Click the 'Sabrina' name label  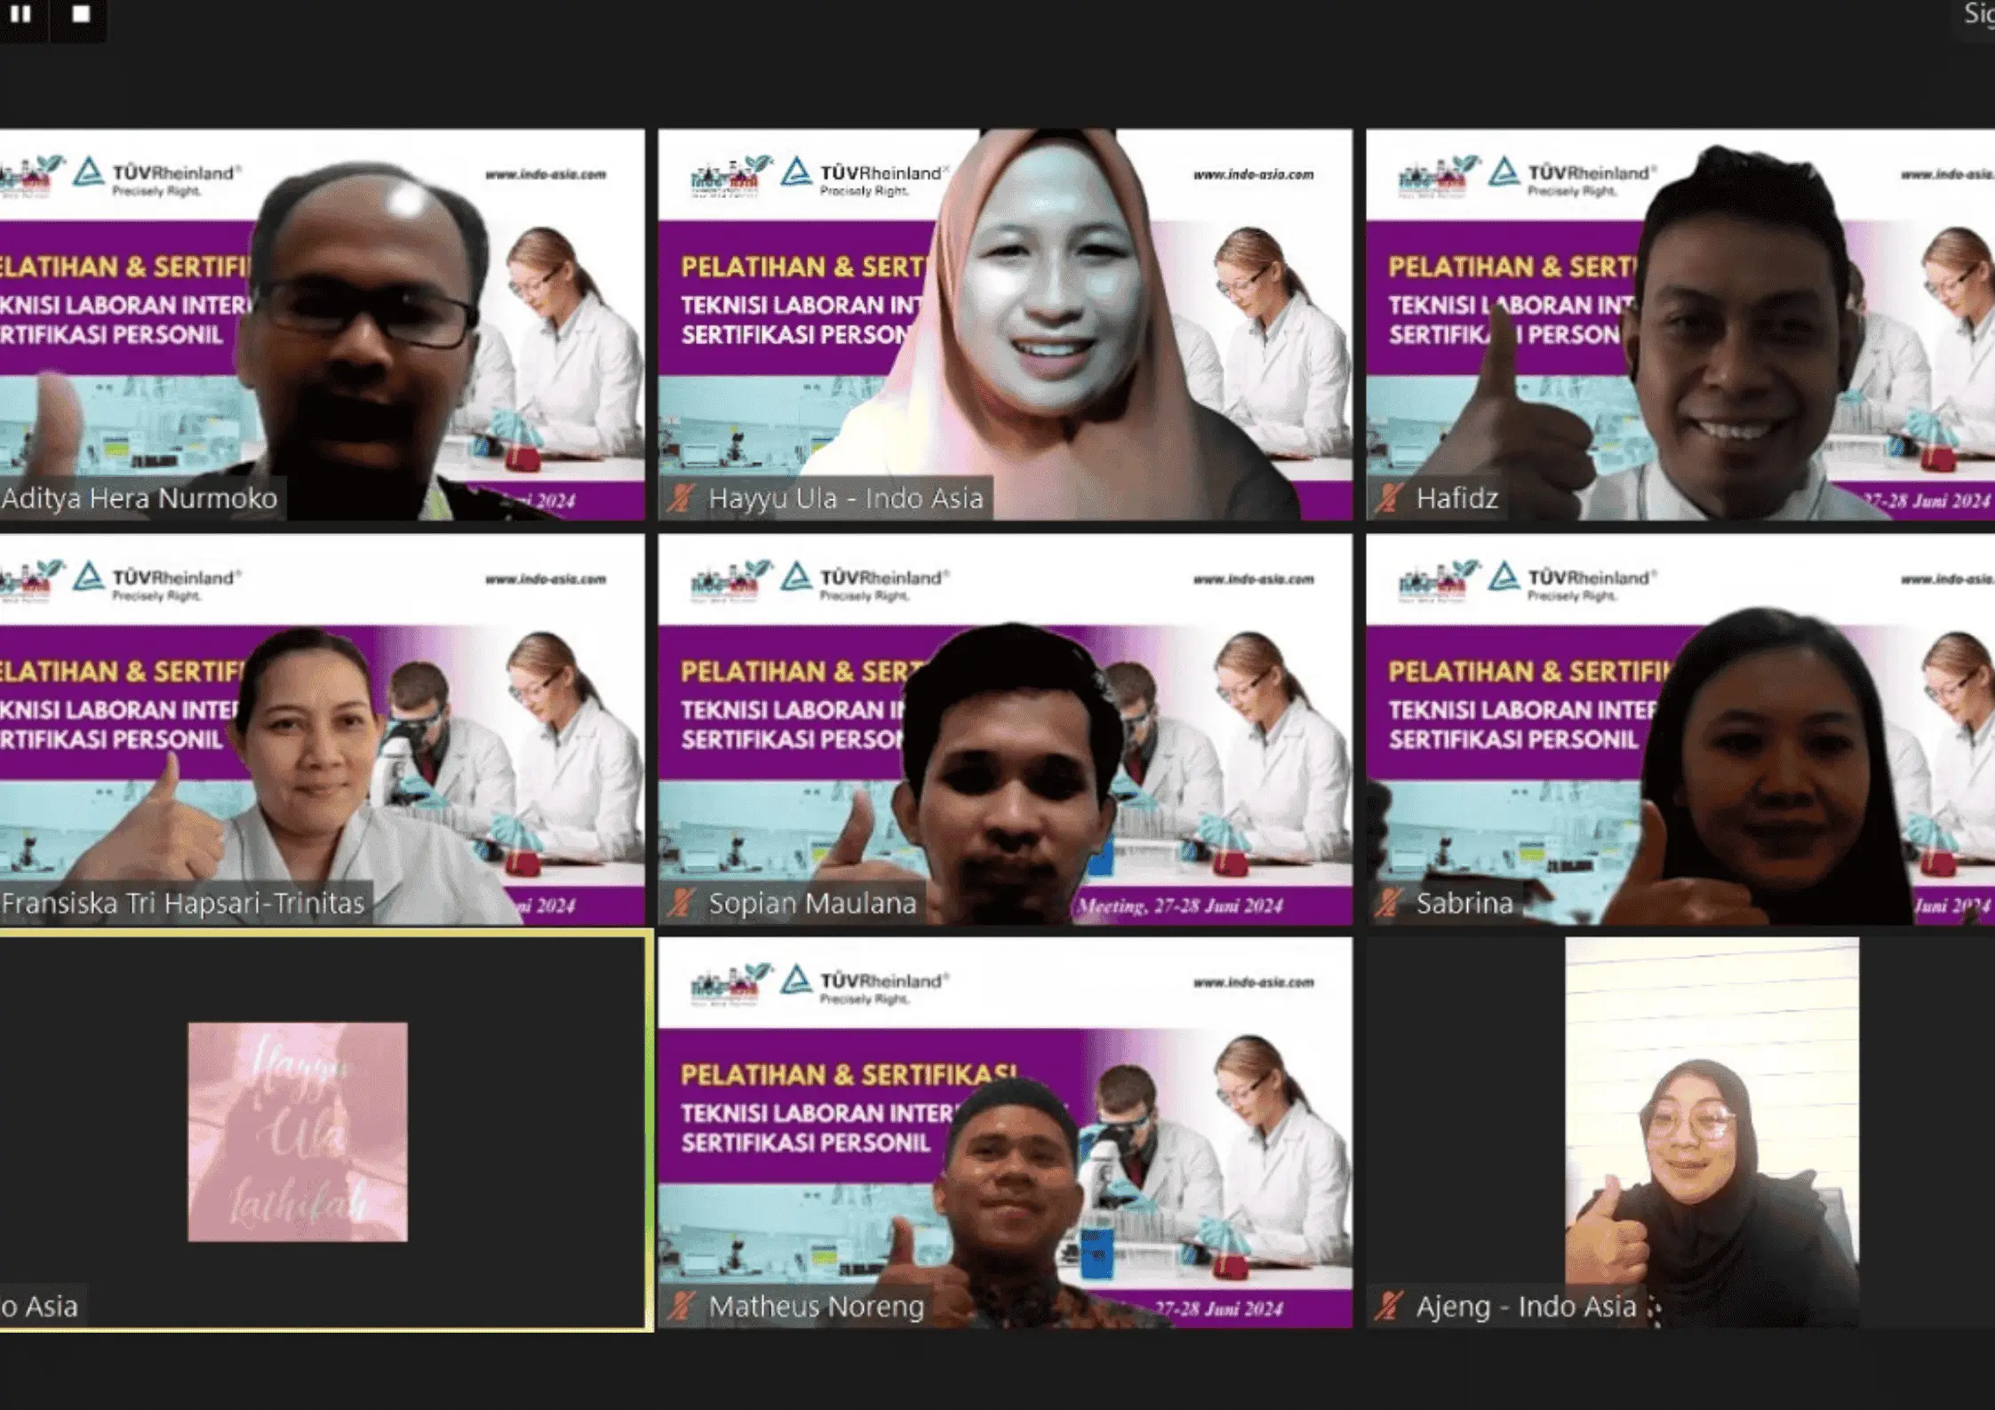[1464, 904]
